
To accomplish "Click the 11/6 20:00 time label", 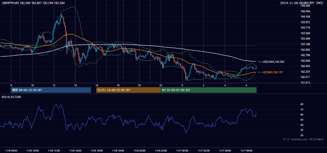I will 139,151.
